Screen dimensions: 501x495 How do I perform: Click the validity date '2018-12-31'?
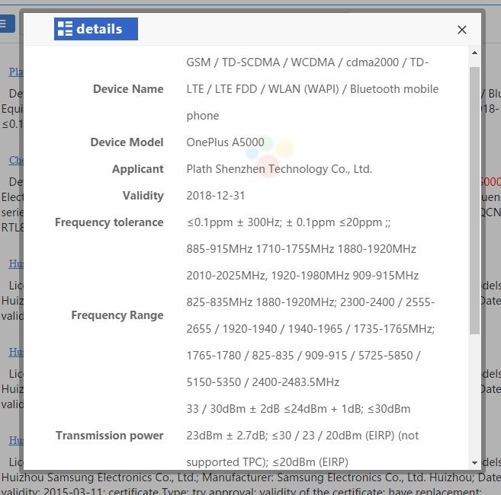click(x=216, y=196)
